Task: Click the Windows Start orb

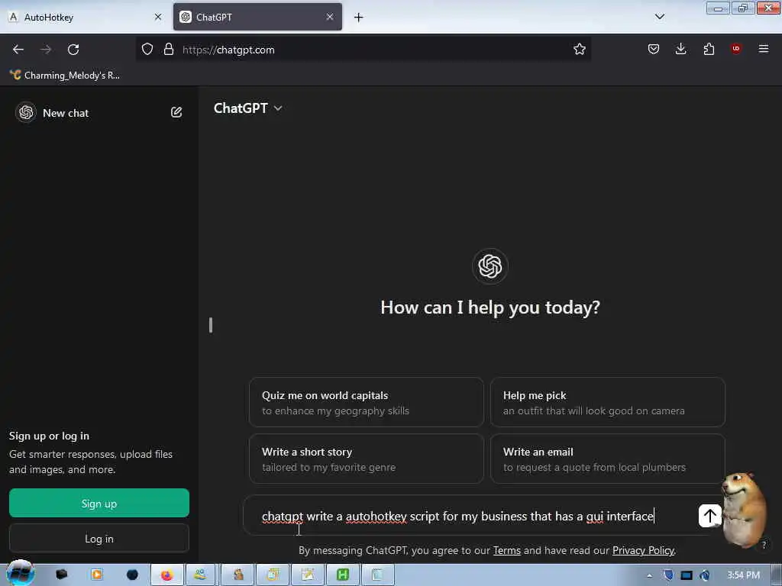Action: point(20,574)
